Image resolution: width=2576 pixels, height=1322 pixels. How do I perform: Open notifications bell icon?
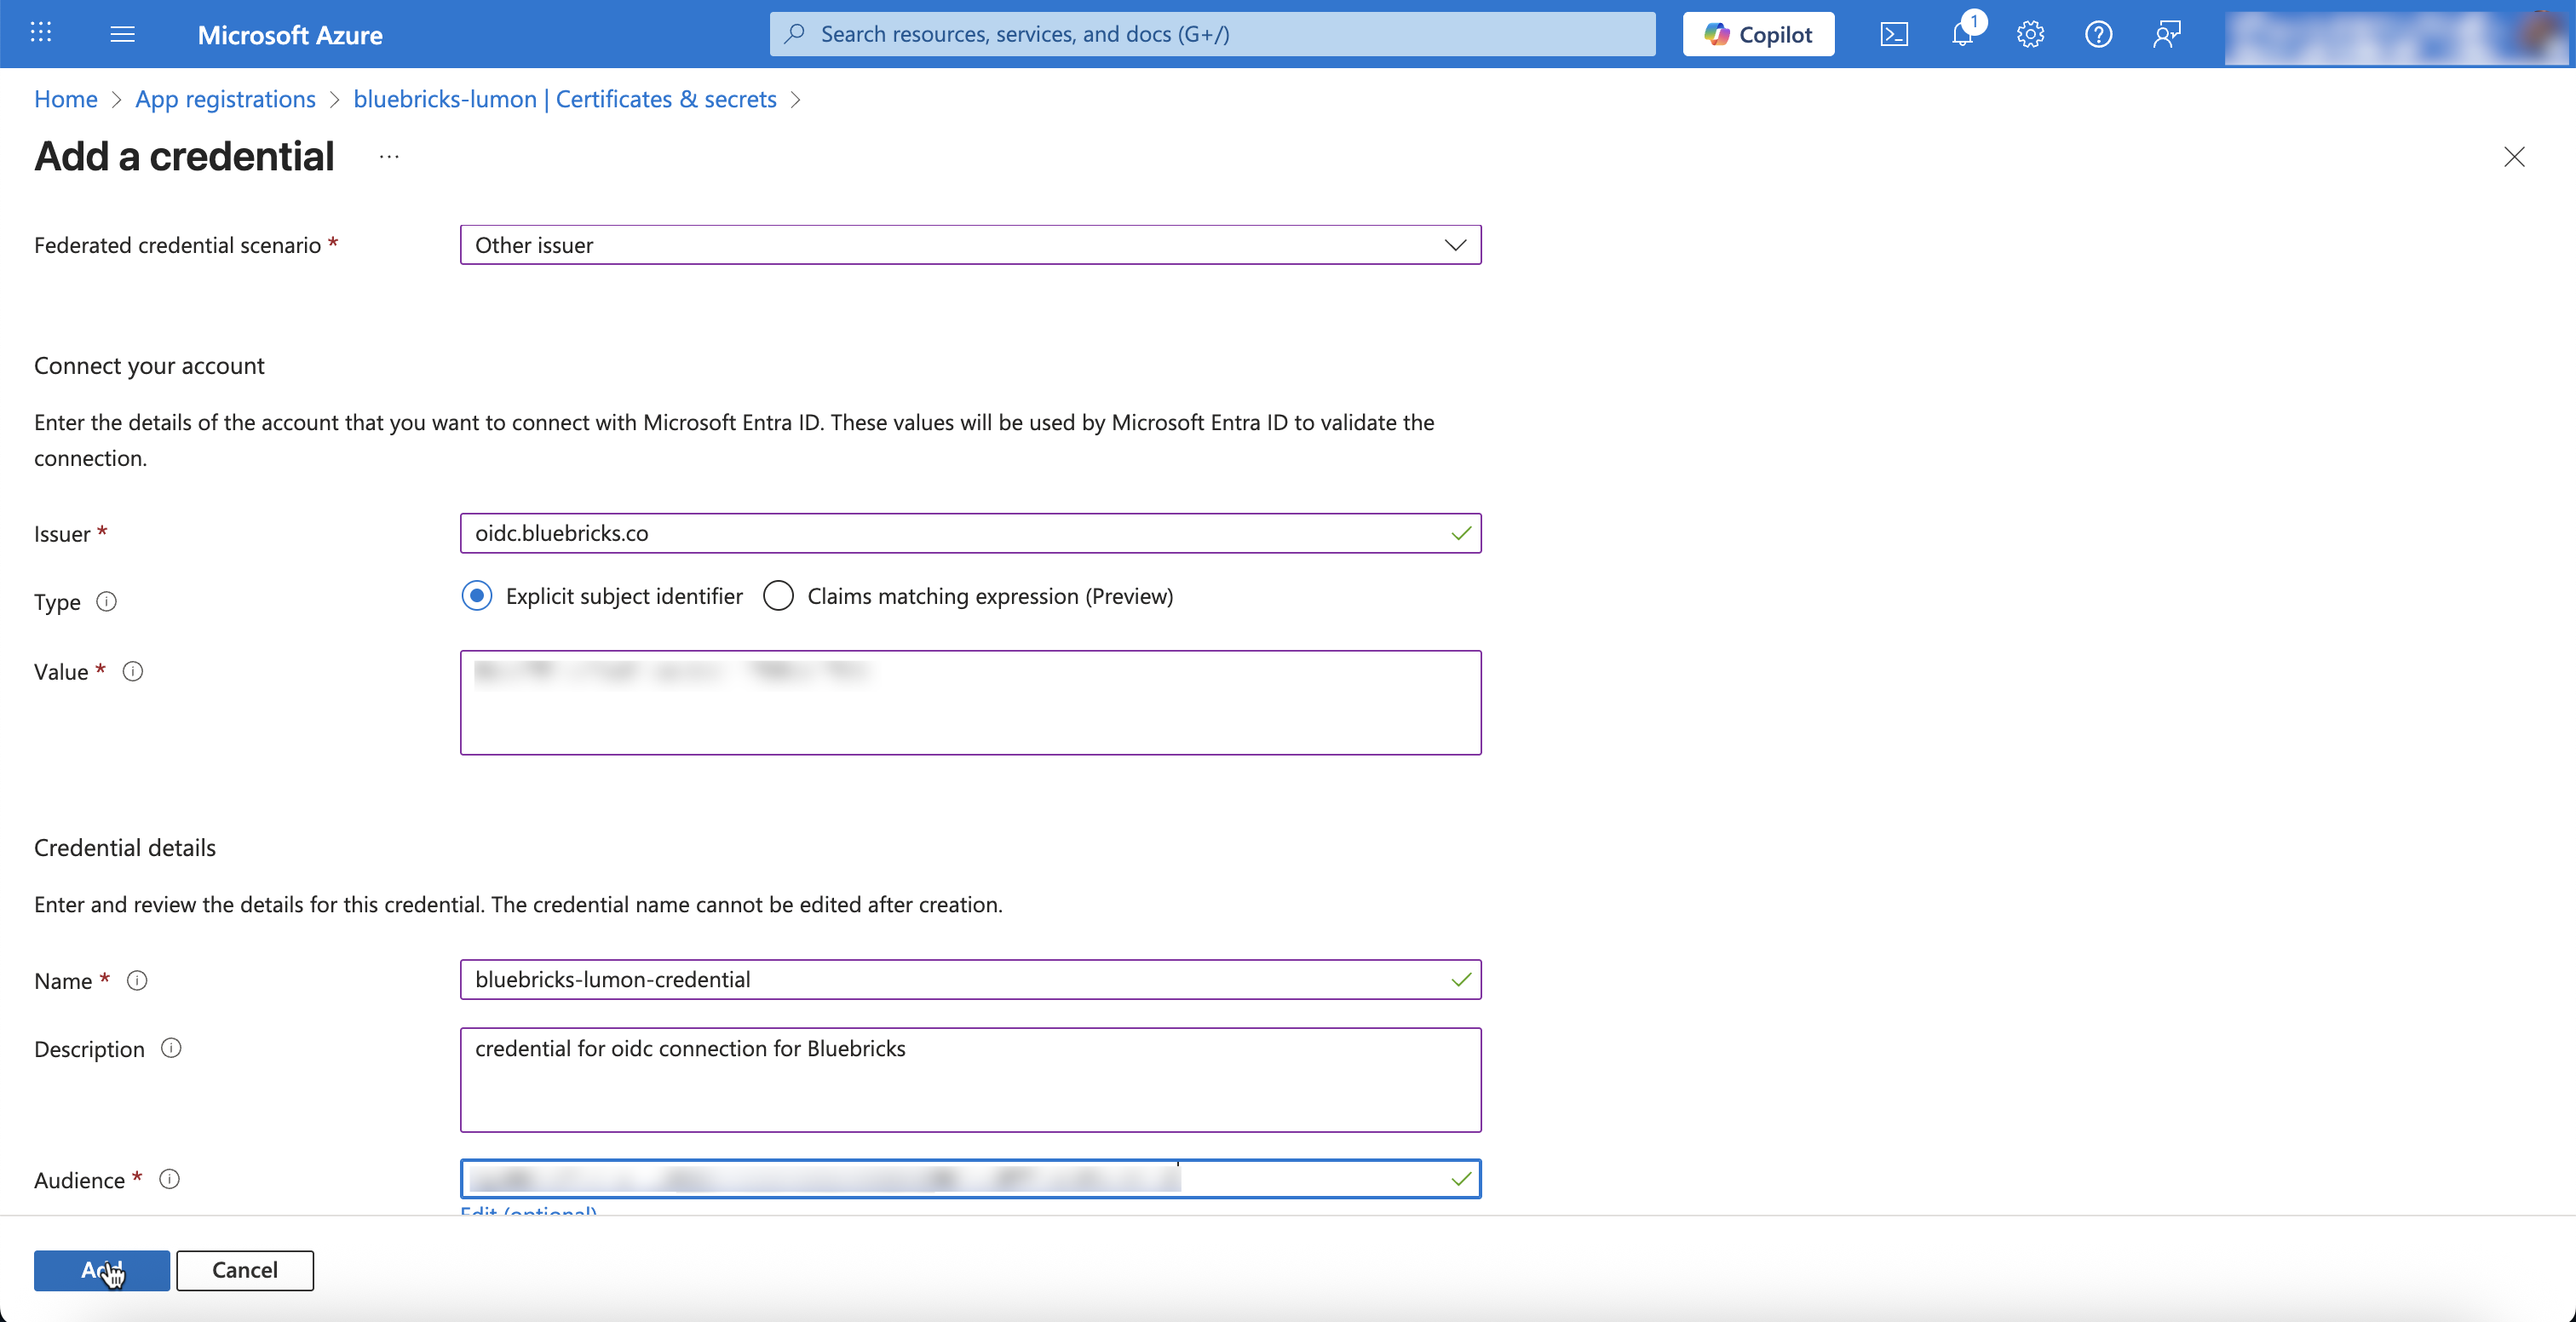pyautogui.click(x=1962, y=34)
